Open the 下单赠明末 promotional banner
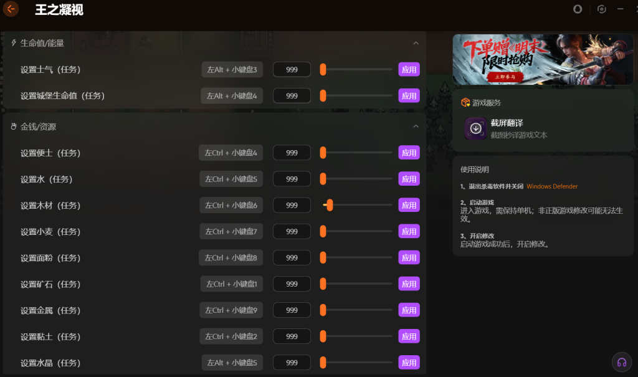 click(x=543, y=59)
